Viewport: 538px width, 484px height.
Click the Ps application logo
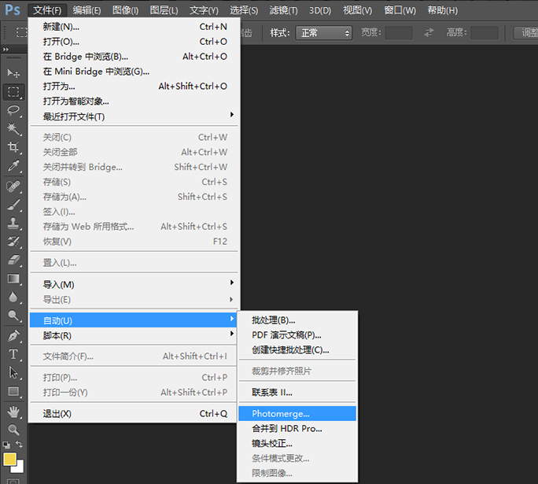coord(13,10)
